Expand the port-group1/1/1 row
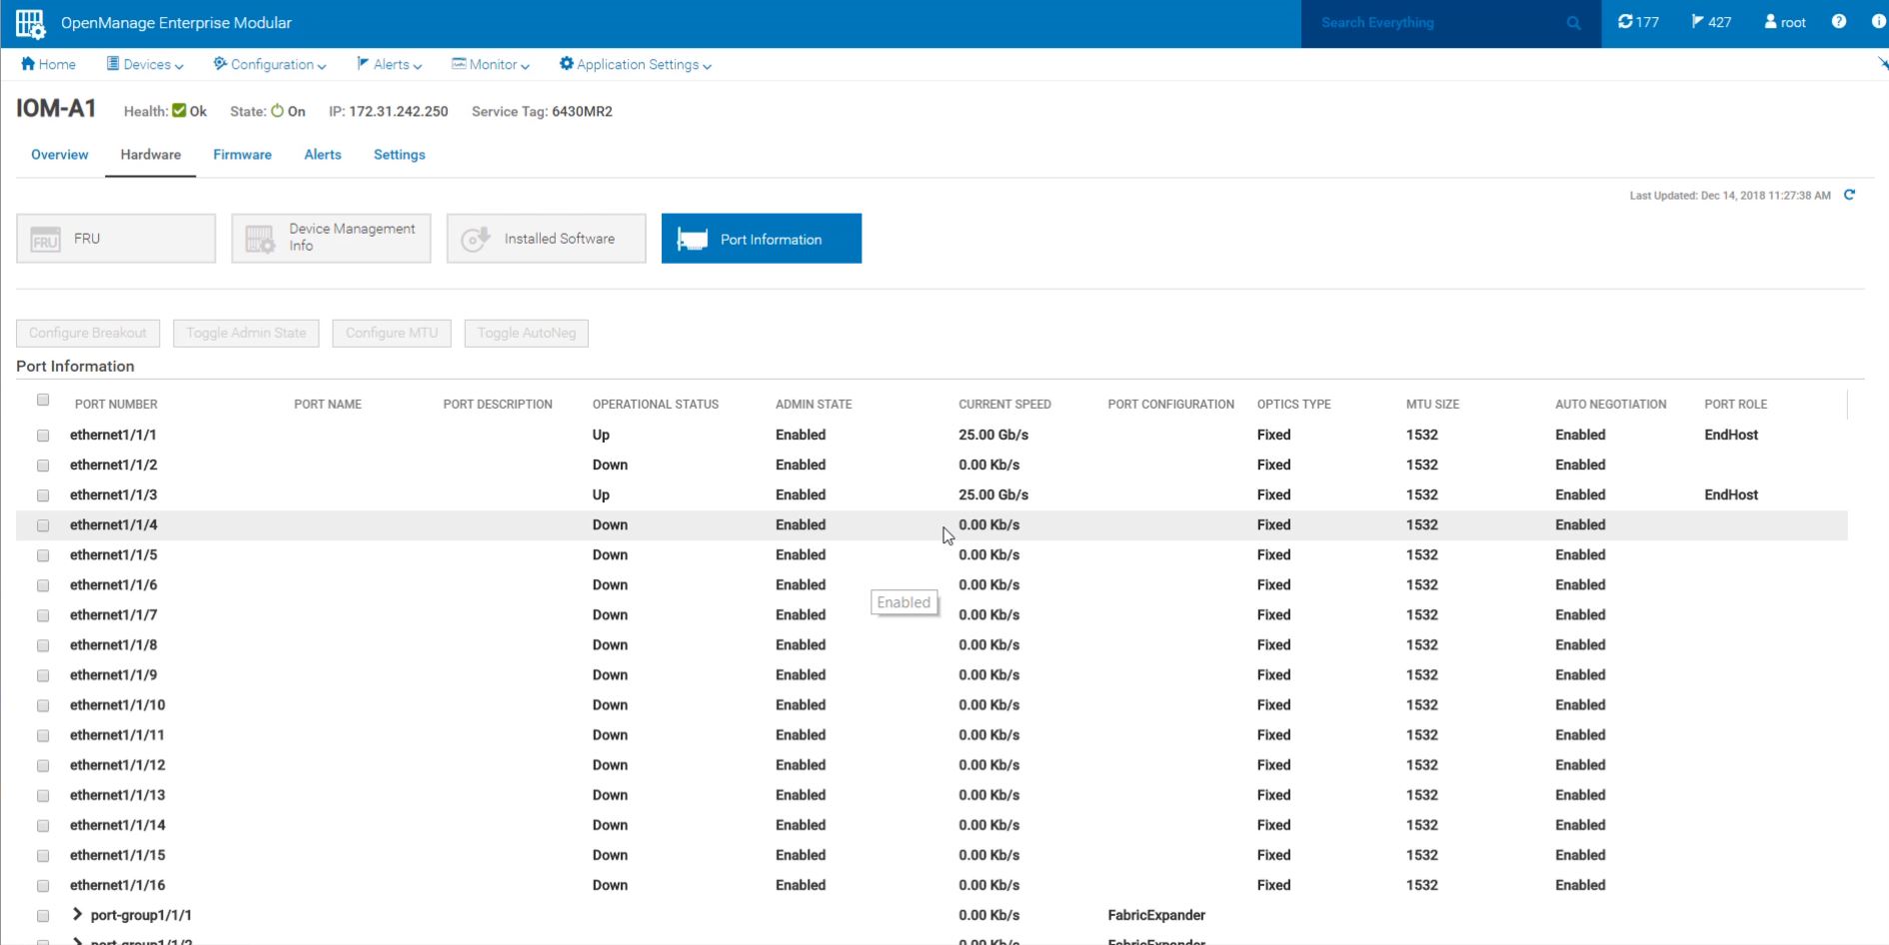The height and width of the screenshot is (945, 1889). click(x=77, y=914)
